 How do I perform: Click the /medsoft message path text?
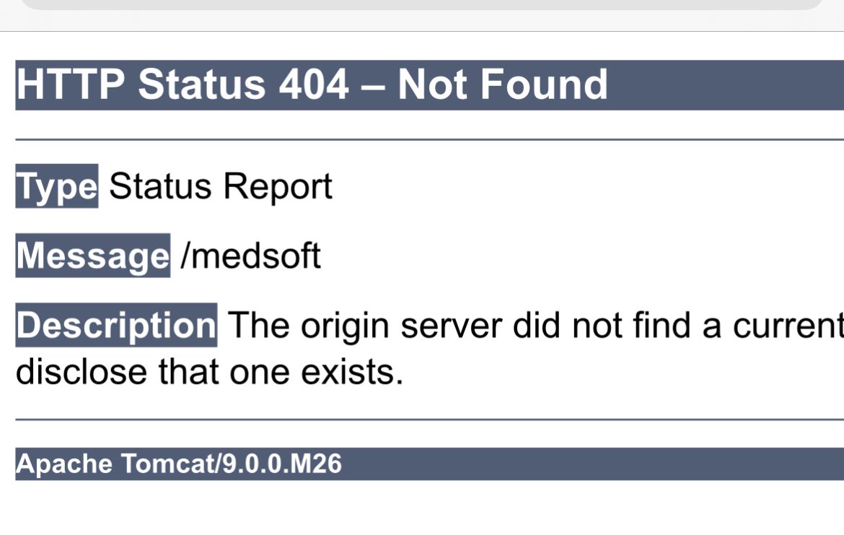251,256
